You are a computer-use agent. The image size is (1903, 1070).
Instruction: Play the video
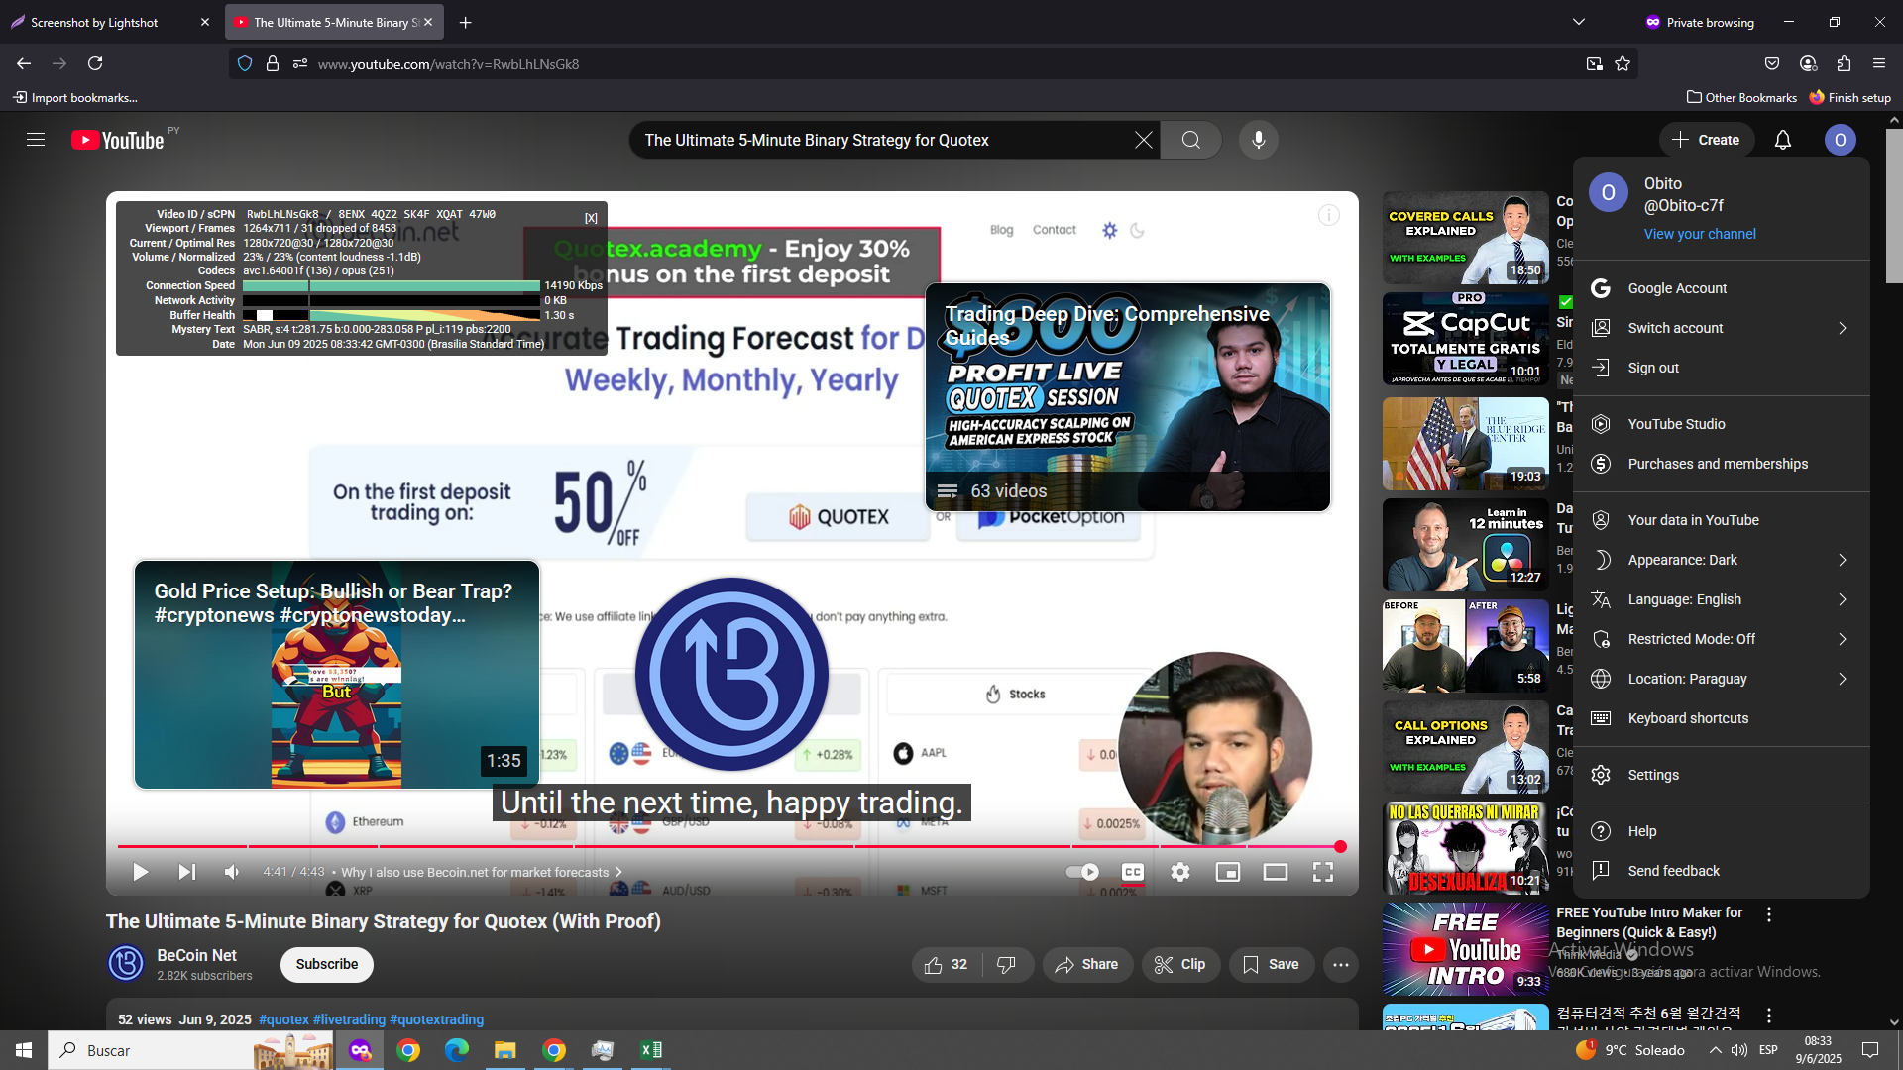click(141, 872)
